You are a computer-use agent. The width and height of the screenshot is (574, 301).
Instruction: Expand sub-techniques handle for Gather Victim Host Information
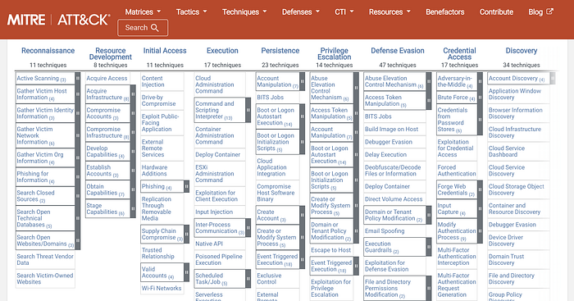[x=78, y=94]
